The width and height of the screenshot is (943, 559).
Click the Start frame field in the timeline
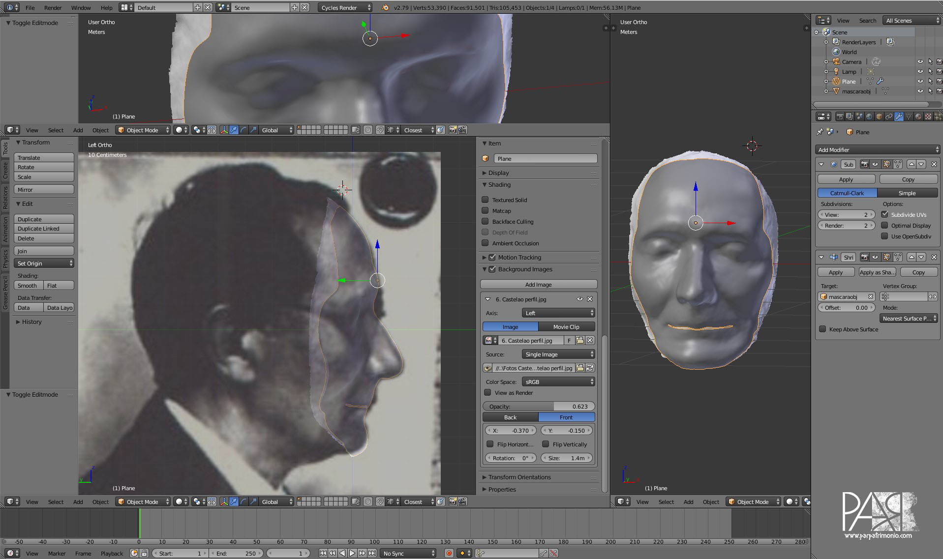click(x=180, y=553)
